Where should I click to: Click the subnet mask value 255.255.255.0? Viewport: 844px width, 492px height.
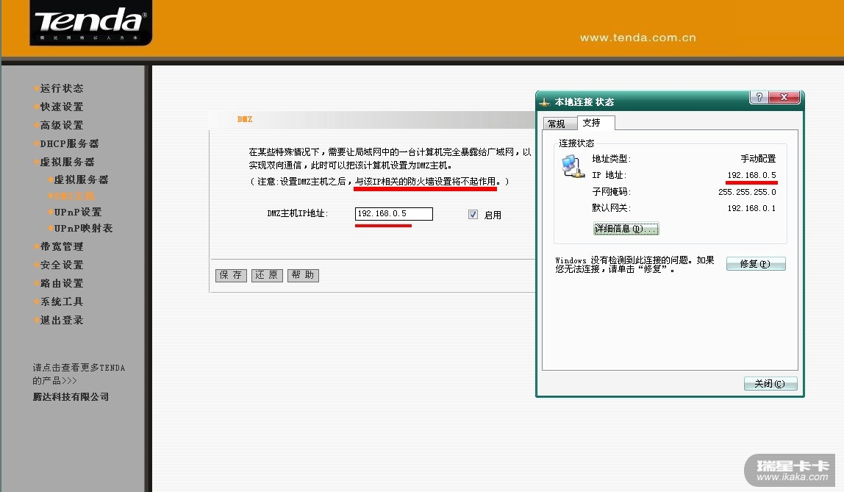(747, 192)
